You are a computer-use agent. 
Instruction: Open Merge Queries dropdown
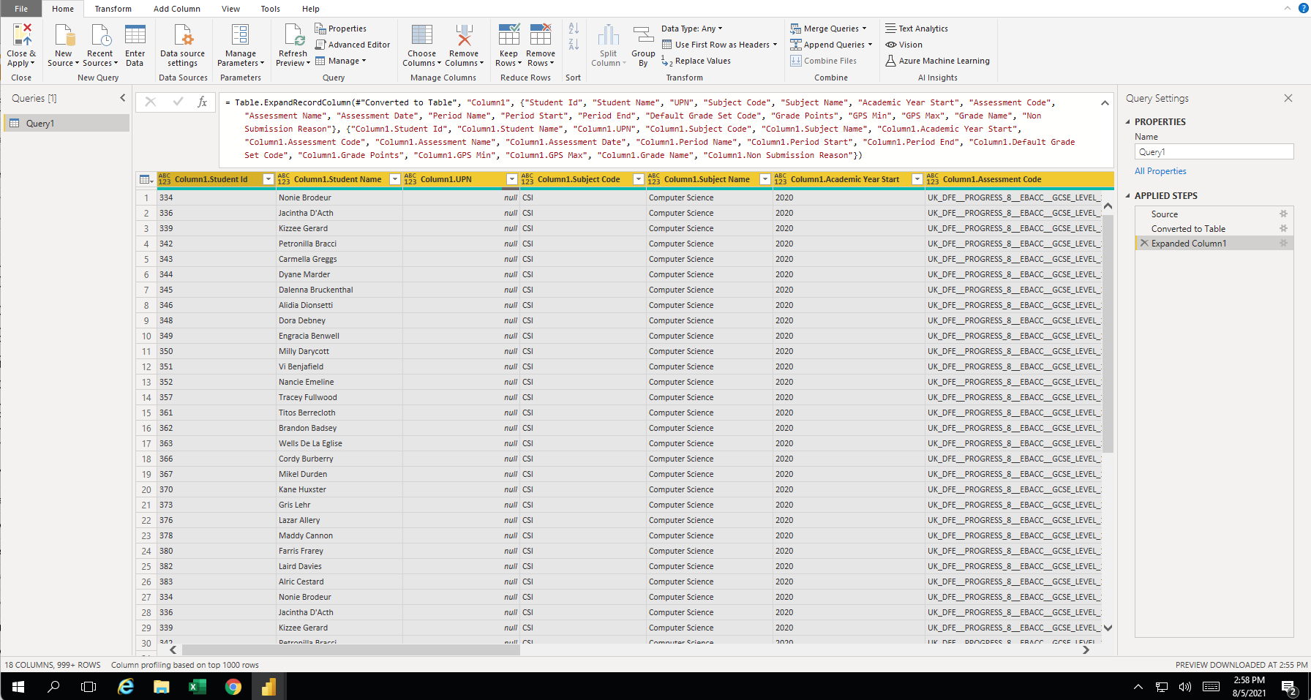(x=865, y=29)
